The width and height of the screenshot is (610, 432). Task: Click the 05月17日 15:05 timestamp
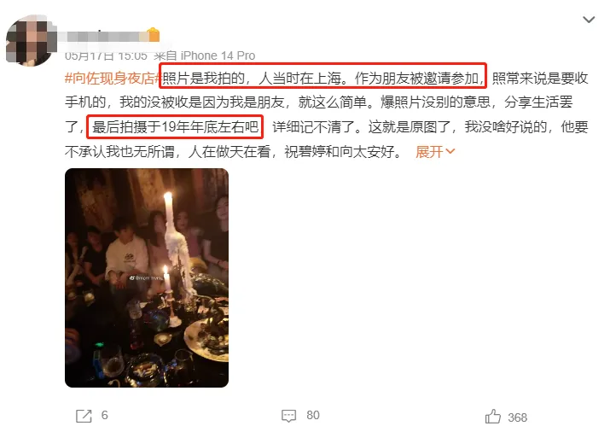(106, 56)
